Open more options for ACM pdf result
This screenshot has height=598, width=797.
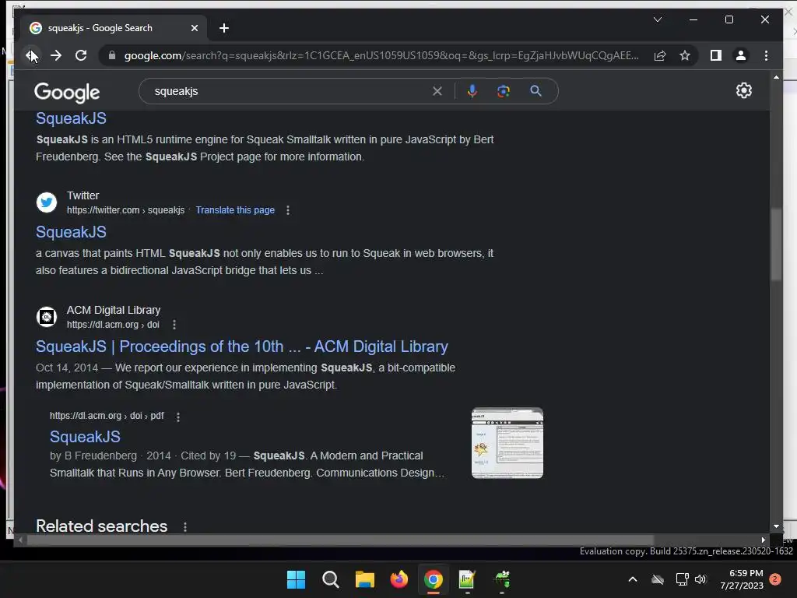pos(178,417)
